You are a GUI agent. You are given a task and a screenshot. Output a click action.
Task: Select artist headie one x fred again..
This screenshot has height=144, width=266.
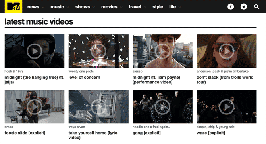pos(151,127)
